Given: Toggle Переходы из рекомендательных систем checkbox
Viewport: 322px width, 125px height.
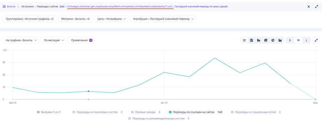Looking at the screenshot, I should 129,118.
